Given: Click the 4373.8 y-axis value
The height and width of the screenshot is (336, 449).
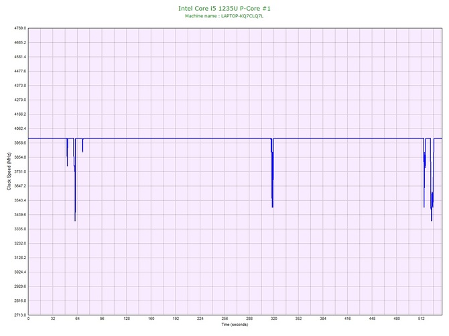Looking at the screenshot, I should click(x=20, y=86).
